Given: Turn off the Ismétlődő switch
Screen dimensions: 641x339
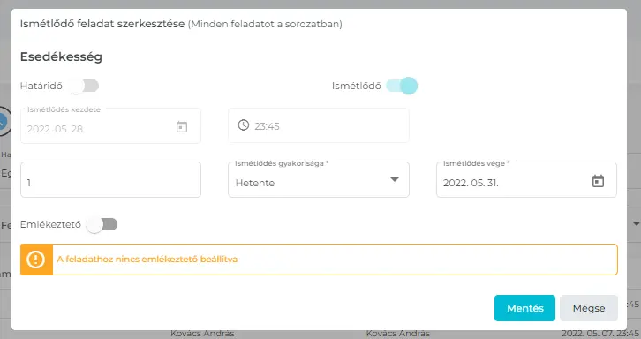Looking at the screenshot, I should (x=402, y=86).
